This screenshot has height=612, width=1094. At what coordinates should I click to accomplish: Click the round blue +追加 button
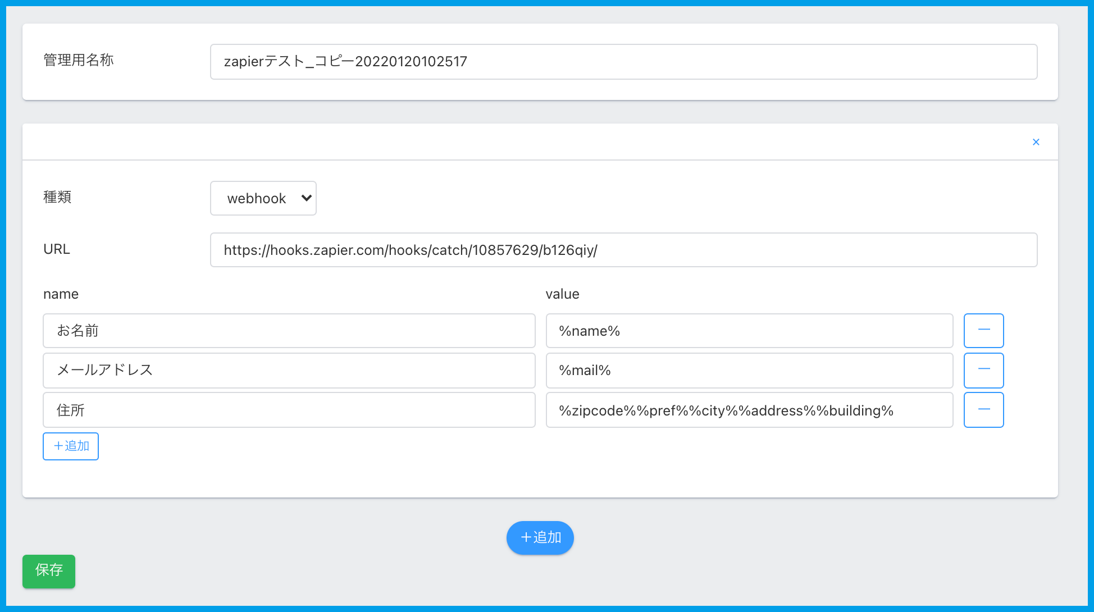click(x=540, y=537)
